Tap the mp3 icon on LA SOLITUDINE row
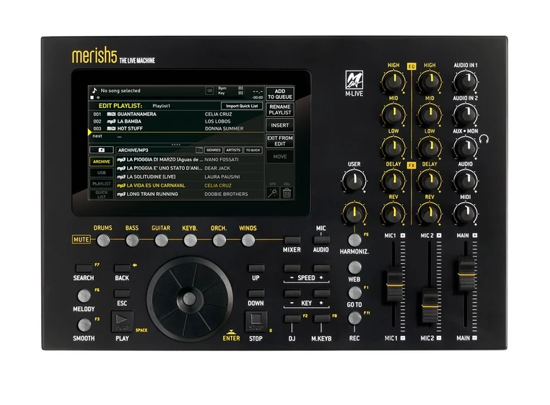The image size is (550, 405). click(121, 177)
